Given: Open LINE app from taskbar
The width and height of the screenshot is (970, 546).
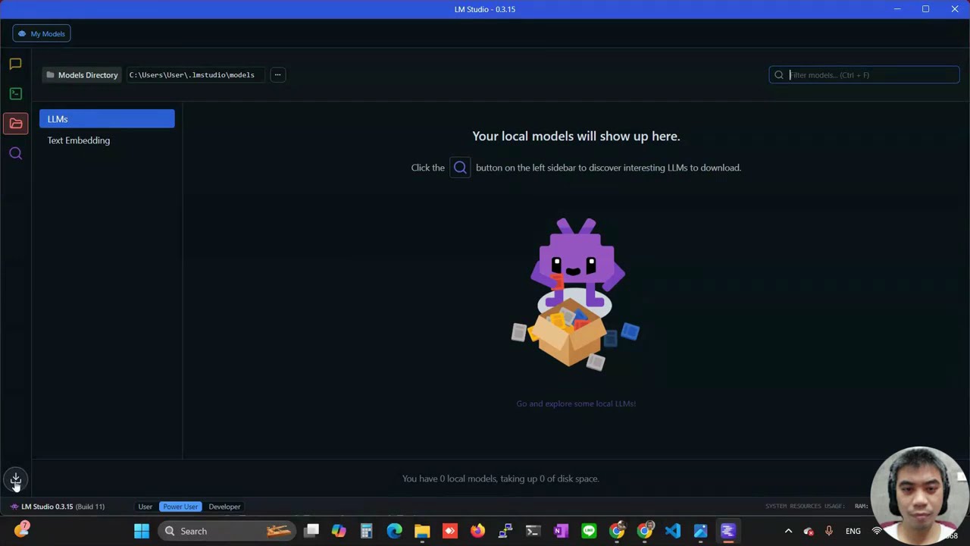Looking at the screenshot, I should pos(589,531).
